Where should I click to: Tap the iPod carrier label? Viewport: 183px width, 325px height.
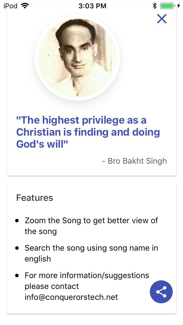coord(10,6)
